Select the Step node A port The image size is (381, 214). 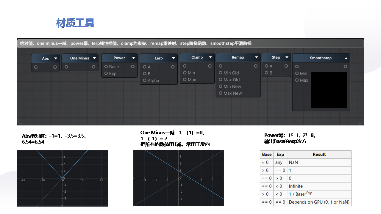266,66
